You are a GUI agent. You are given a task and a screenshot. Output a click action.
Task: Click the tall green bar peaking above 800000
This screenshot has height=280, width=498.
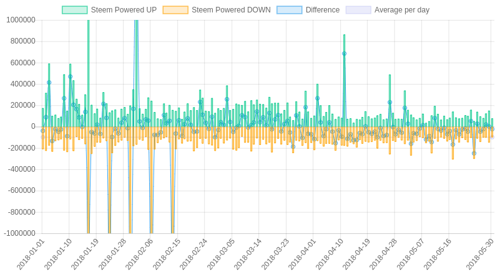[344, 81]
